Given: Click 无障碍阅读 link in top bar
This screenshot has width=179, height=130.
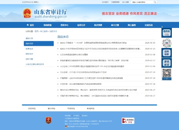Looking at the screenshot, I should point(115,2).
